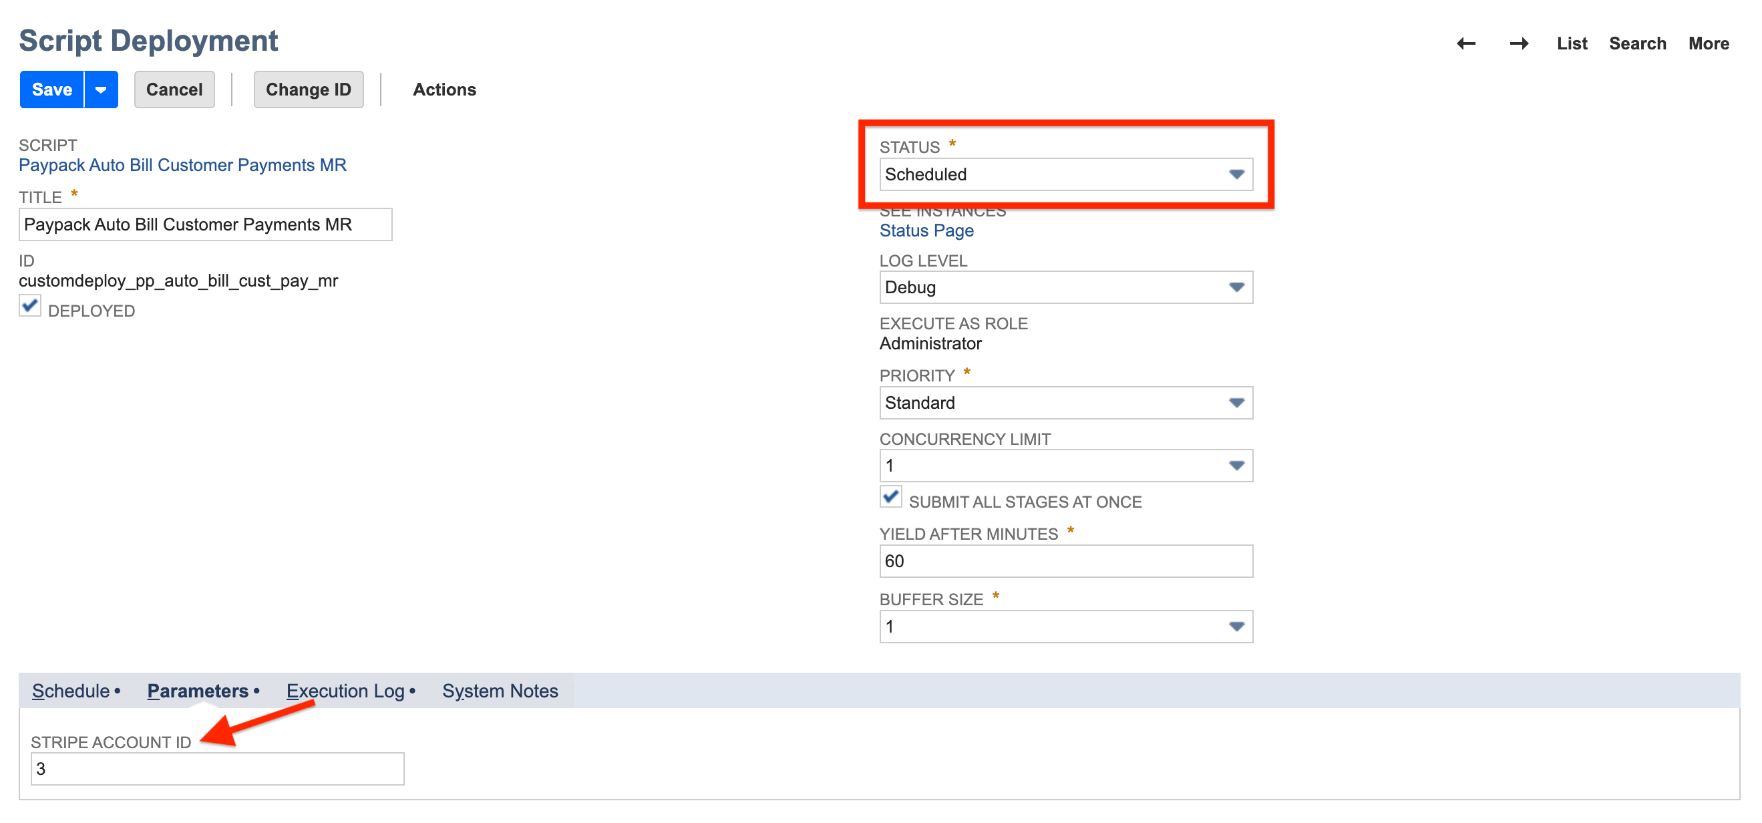Disable Submit All Stages At Once
The height and width of the screenshot is (823, 1762).
(x=890, y=498)
